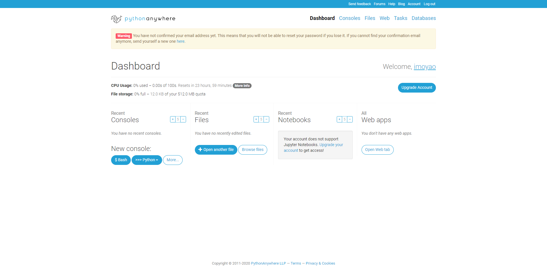Click 'Resets in 23 hours, 59 minutes' text
The image size is (547, 266).
[205, 85]
